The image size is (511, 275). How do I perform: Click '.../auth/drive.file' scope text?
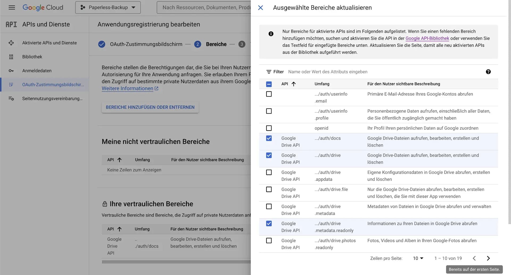[331, 189]
